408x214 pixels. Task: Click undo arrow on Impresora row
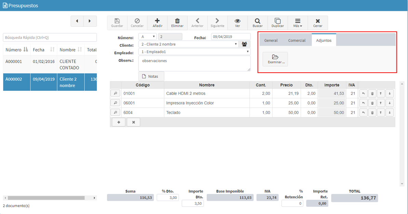coord(363,103)
